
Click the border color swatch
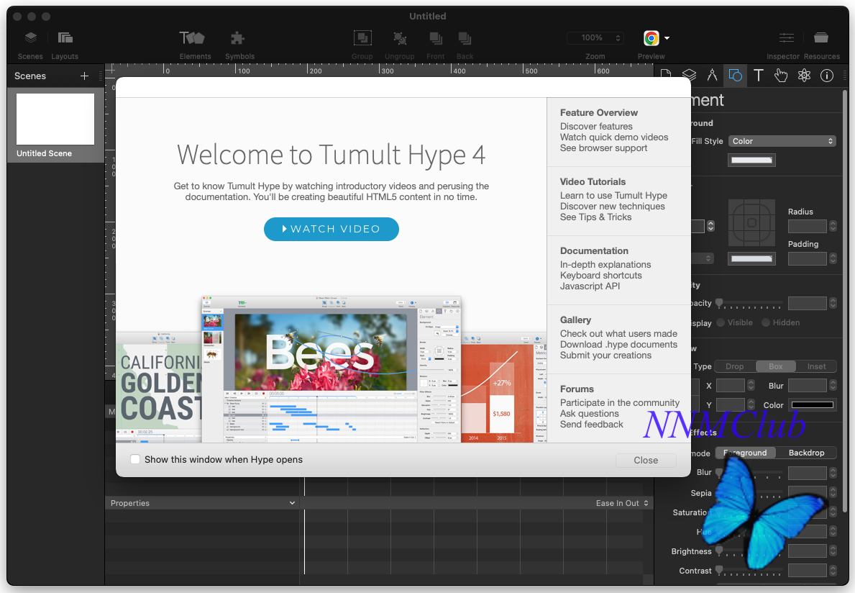point(751,258)
